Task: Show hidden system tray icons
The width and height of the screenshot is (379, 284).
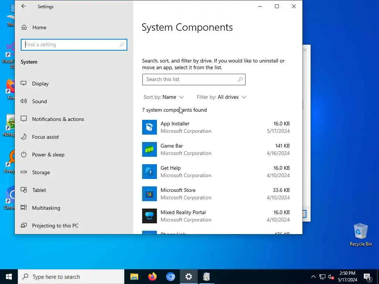Action: click(313, 277)
